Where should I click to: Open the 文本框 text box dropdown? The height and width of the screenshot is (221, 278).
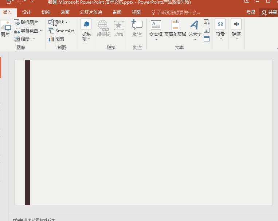point(156,40)
